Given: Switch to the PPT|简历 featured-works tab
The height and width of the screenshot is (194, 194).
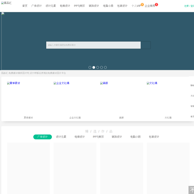Looking at the screenshot, I should click(98, 137).
